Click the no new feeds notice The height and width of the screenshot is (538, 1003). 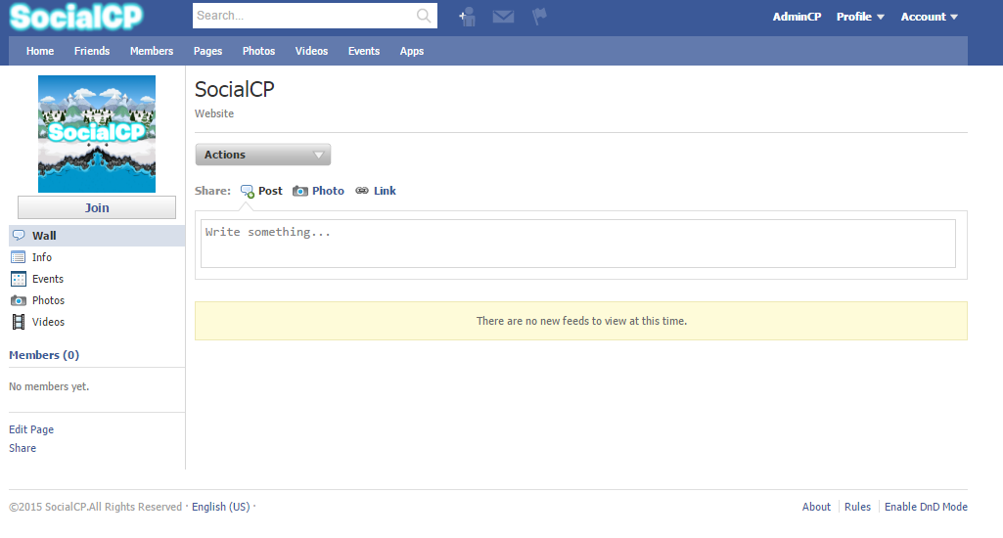(581, 321)
